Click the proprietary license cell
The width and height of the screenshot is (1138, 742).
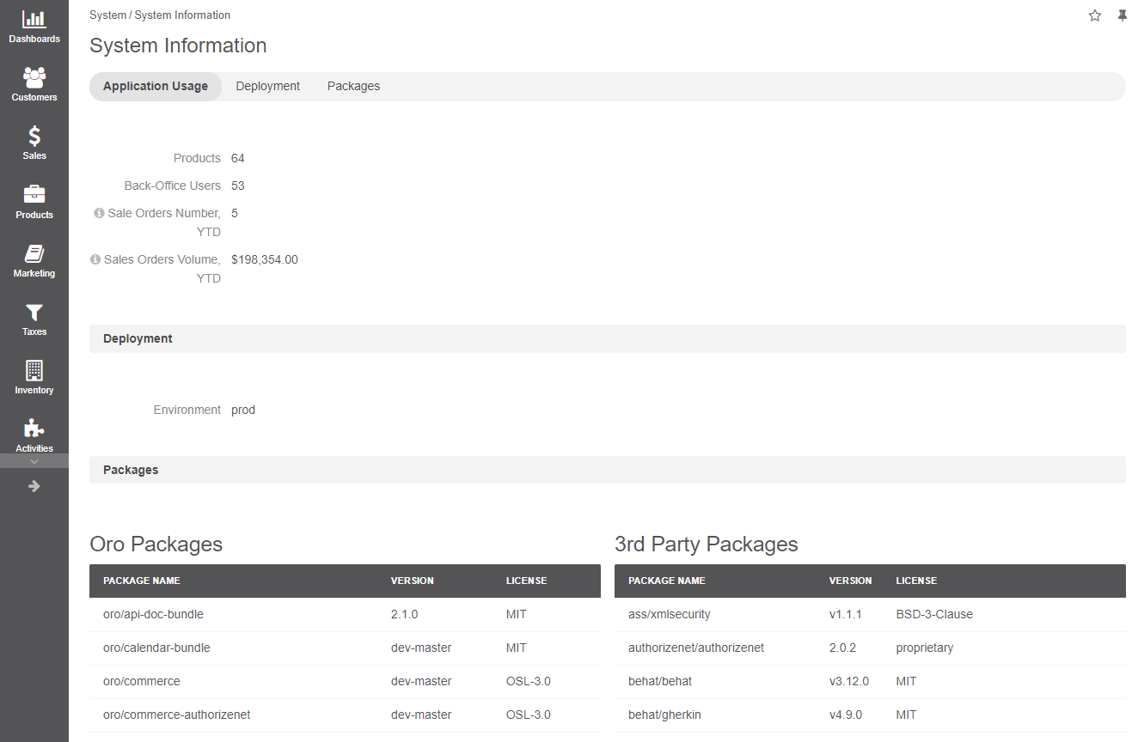click(x=925, y=648)
